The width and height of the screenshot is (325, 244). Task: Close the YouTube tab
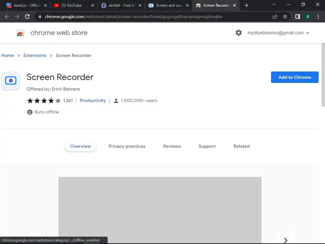pyautogui.click(x=93, y=5)
